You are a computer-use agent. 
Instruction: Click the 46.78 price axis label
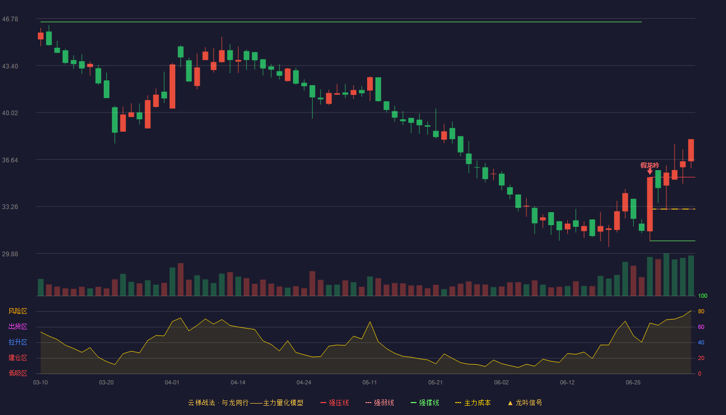(10, 19)
